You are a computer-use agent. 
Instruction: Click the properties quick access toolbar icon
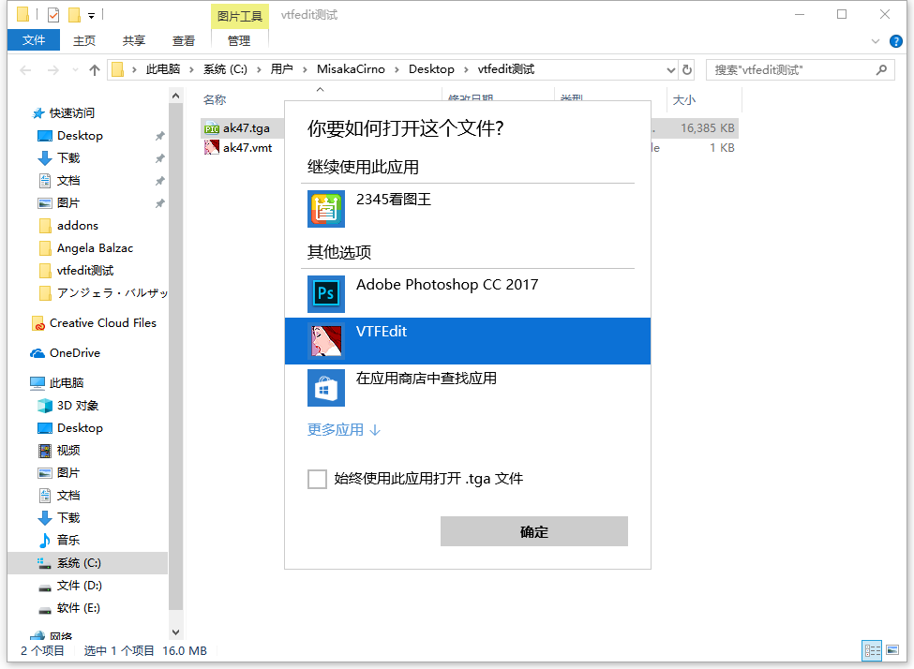click(x=53, y=15)
